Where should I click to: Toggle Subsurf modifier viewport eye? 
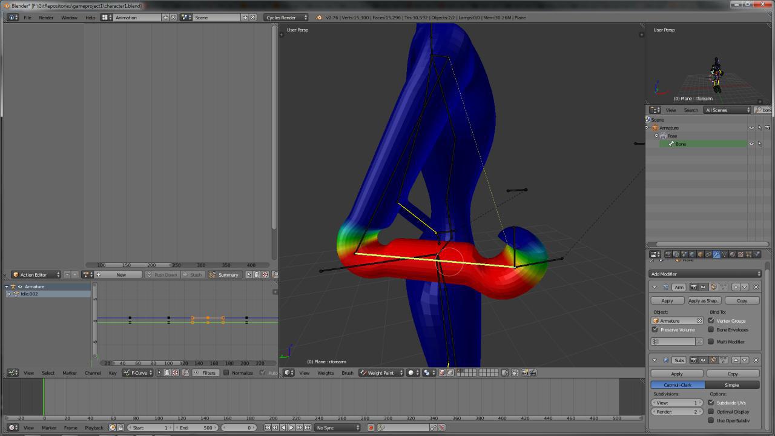tap(703, 360)
